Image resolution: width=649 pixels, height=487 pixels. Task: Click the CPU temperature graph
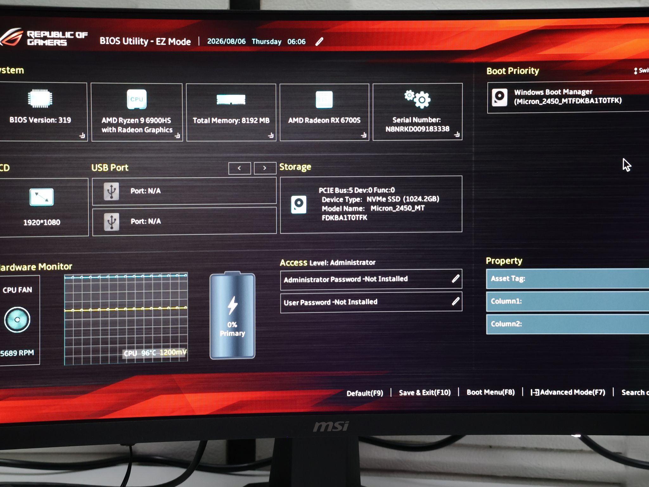[x=126, y=319]
